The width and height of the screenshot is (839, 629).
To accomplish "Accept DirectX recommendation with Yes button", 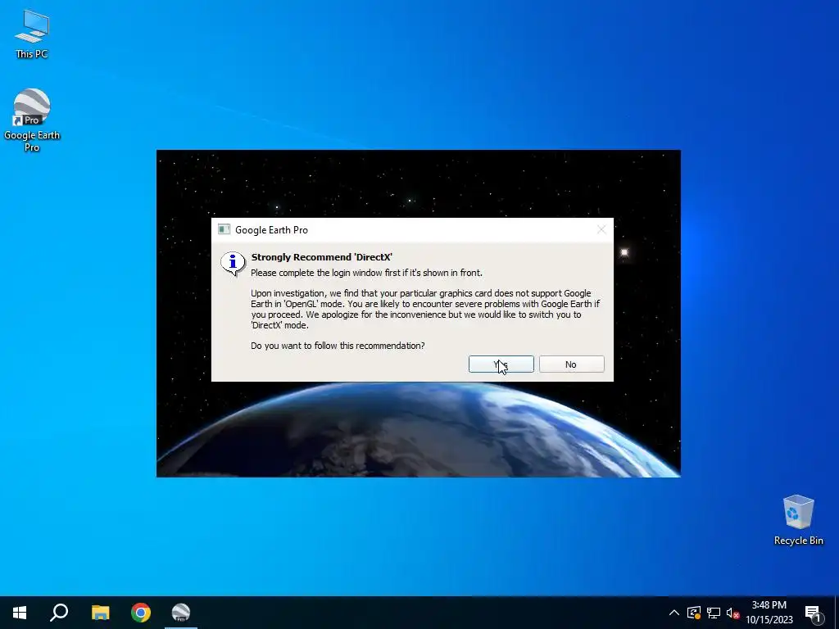I will 501,364.
